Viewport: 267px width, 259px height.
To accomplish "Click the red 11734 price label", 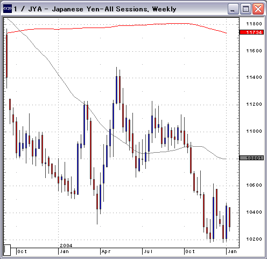I will tap(251, 32).
